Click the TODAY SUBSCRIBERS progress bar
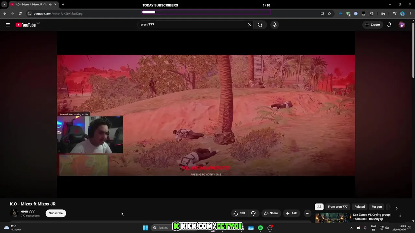Image resolution: width=415 pixels, height=233 pixels. (206, 12)
